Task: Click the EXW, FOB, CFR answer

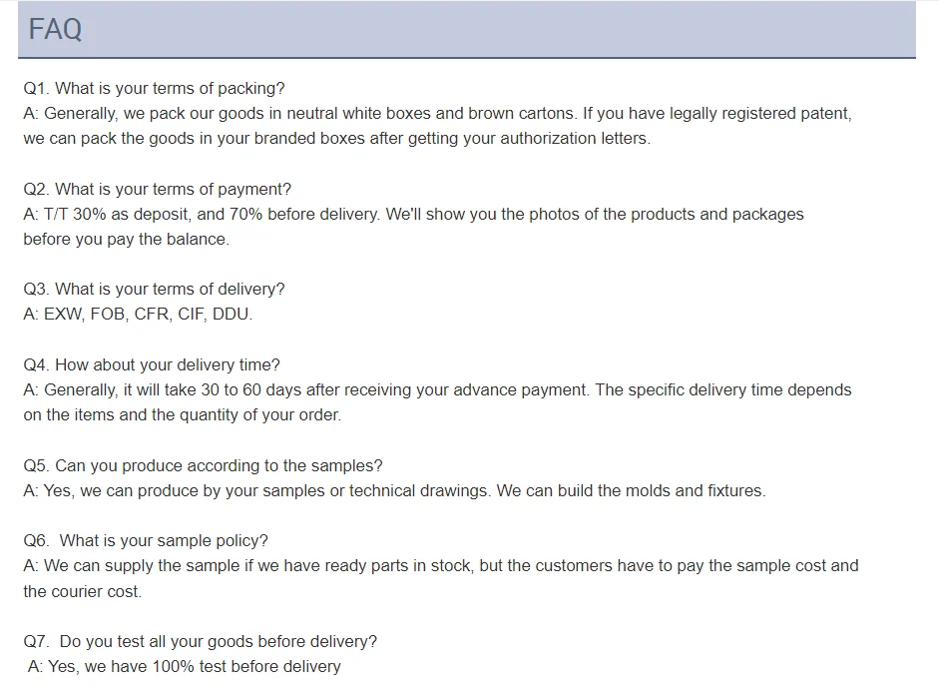Action: click(x=138, y=314)
